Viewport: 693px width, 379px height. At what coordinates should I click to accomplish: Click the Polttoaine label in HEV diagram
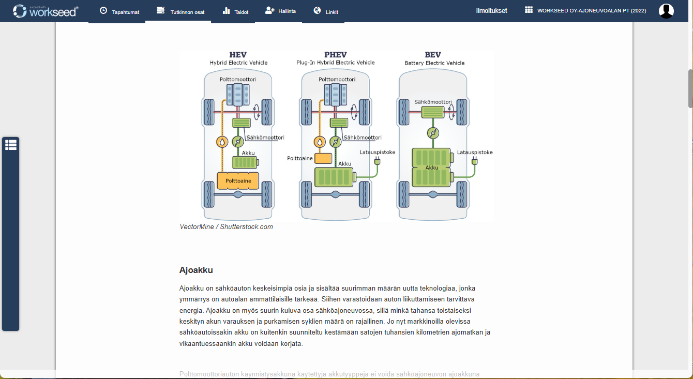238,181
